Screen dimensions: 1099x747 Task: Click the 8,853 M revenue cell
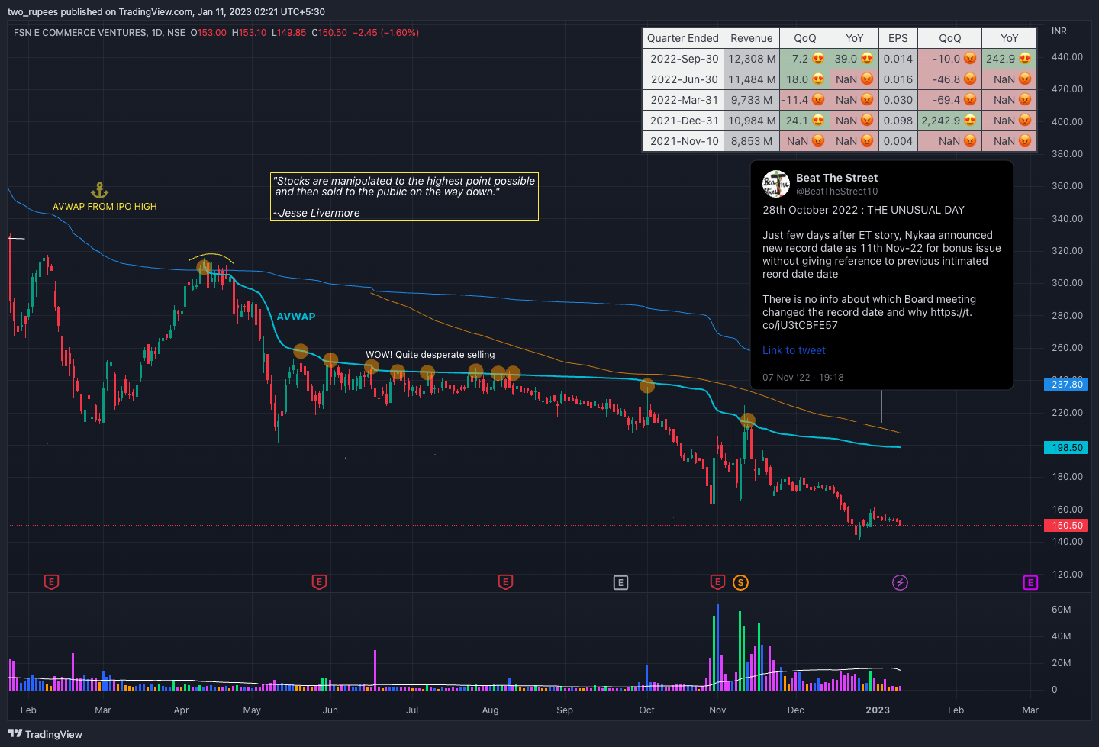pyautogui.click(x=752, y=141)
